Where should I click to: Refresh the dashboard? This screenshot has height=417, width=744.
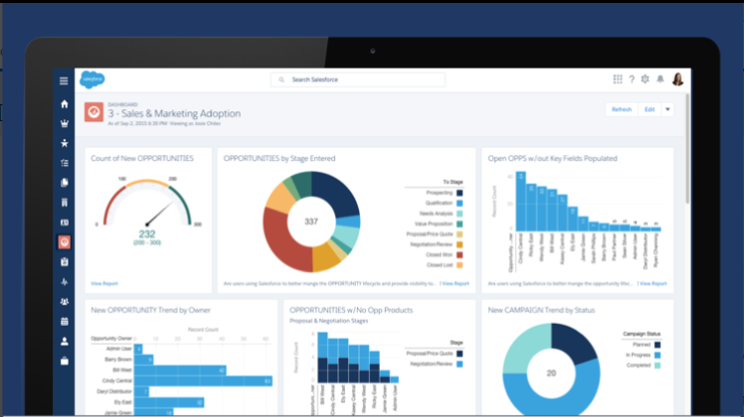[622, 109]
